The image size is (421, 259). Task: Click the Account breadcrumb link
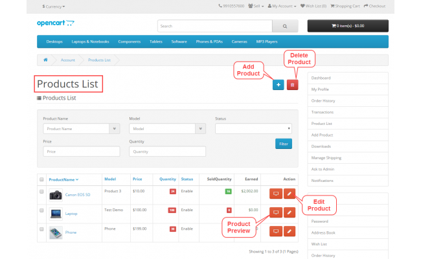point(68,60)
